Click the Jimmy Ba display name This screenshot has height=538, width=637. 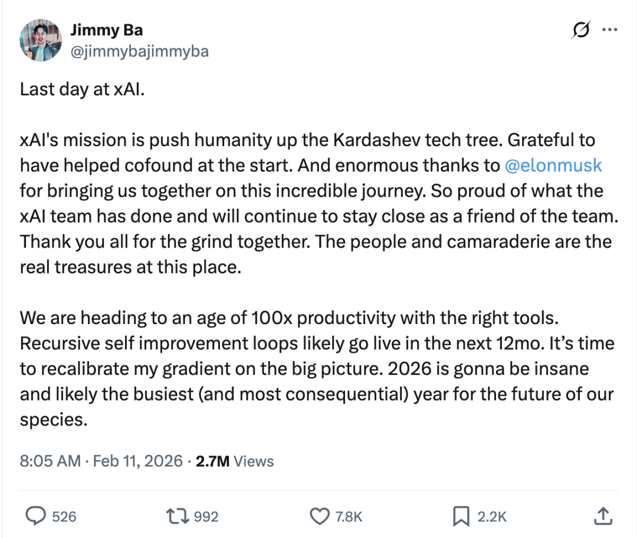click(x=107, y=30)
